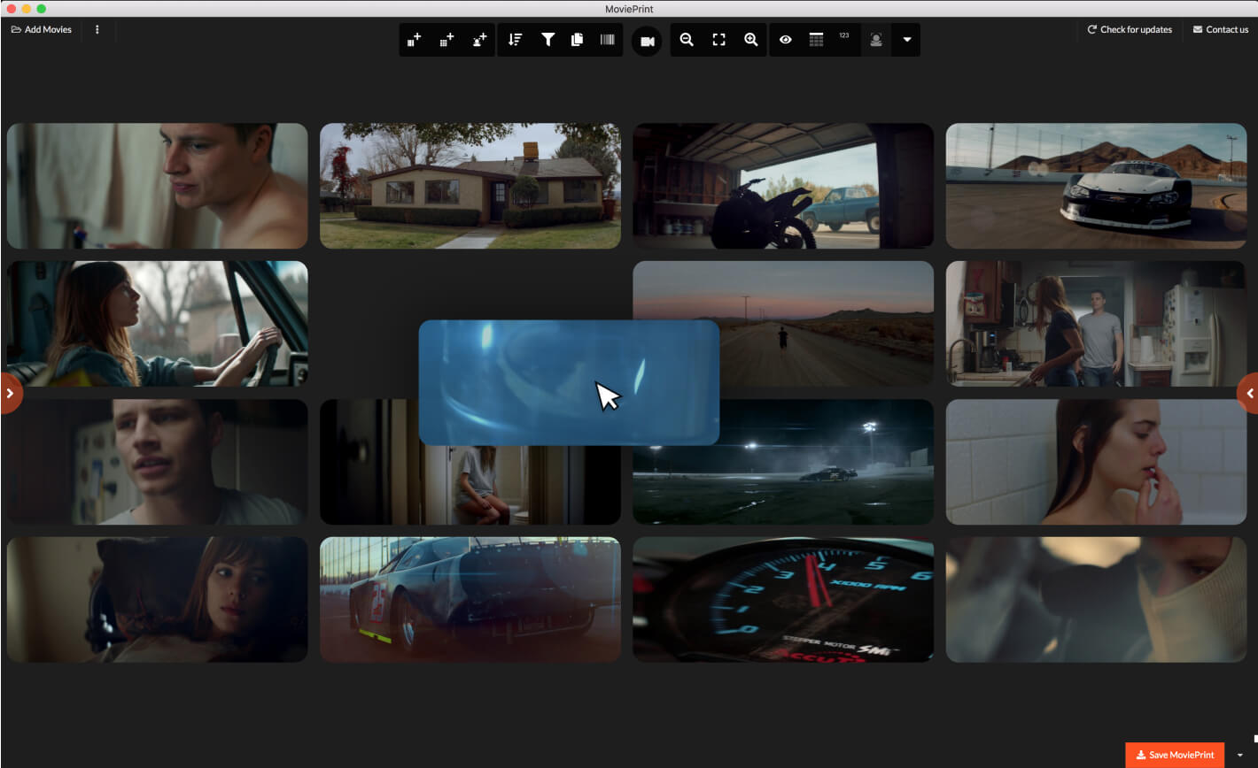
Task: Click the zoom out magnifier
Action: pyautogui.click(x=687, y=40)
